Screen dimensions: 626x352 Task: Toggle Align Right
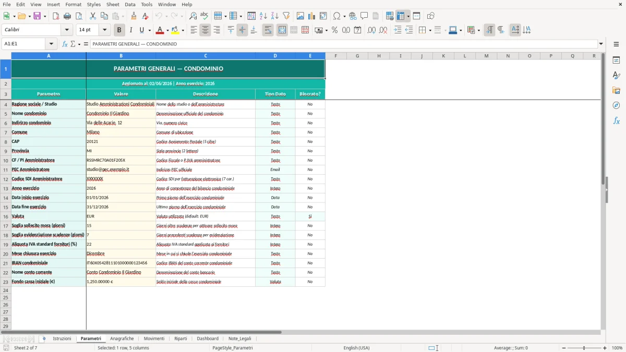click(216, 30)
